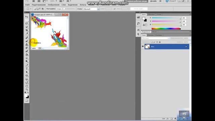Open the Выделение menu
The width and height of the screenshot is (215, 121).
click(73, 5)
